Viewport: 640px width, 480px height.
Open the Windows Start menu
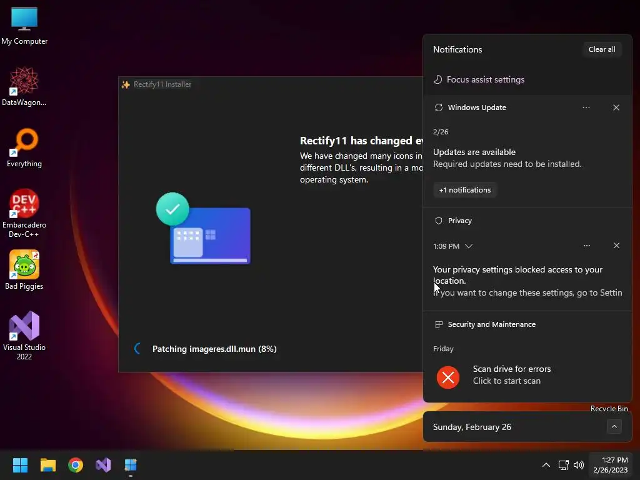click(x=20, y=465)
